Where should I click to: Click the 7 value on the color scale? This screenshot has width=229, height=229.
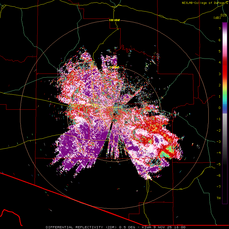click(x=220, y=28)
